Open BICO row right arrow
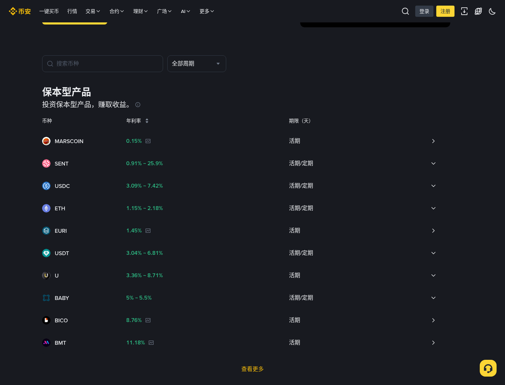This screenshot has width=505, height=385. pos(433,320)
